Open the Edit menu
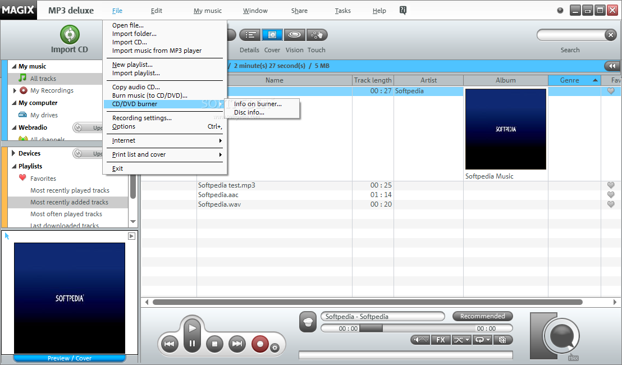 156,11
